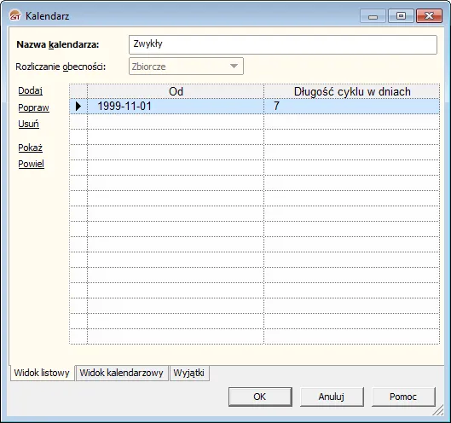Click the Pokaż link
The image size is (451, 423).
(30, 148)
